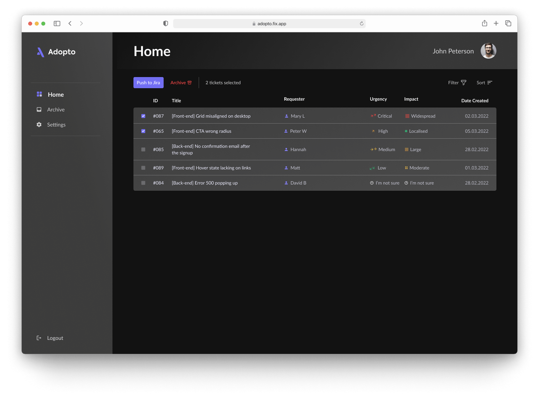Viewport: 539px width, 397px height.
Task: Open the Sort options
Action: point(484,82)
